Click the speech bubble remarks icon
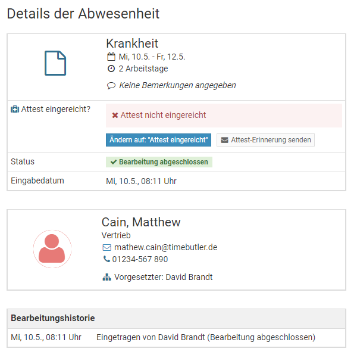This screenshot has width=354, height=358. click(x=111, y=86)
